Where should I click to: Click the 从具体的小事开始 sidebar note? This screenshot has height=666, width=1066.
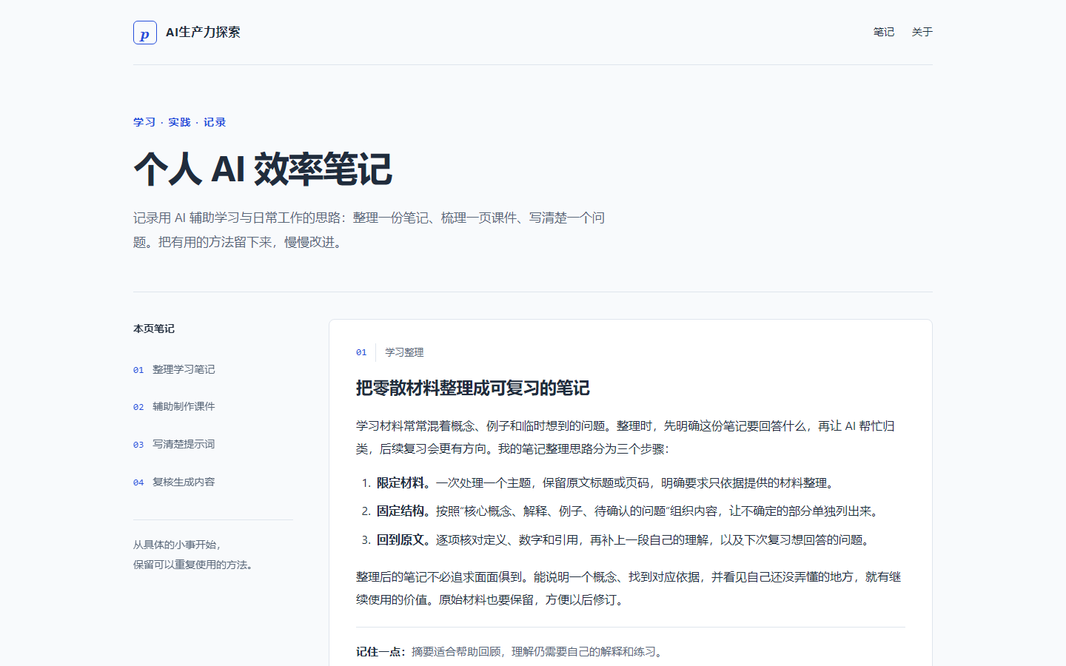tap(195, 554)
